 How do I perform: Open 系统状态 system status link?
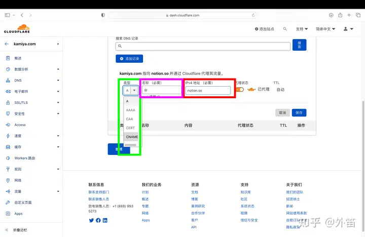247,206
